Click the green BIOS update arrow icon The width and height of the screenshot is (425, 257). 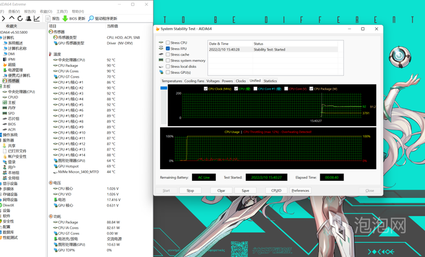[x=65, y=19]
